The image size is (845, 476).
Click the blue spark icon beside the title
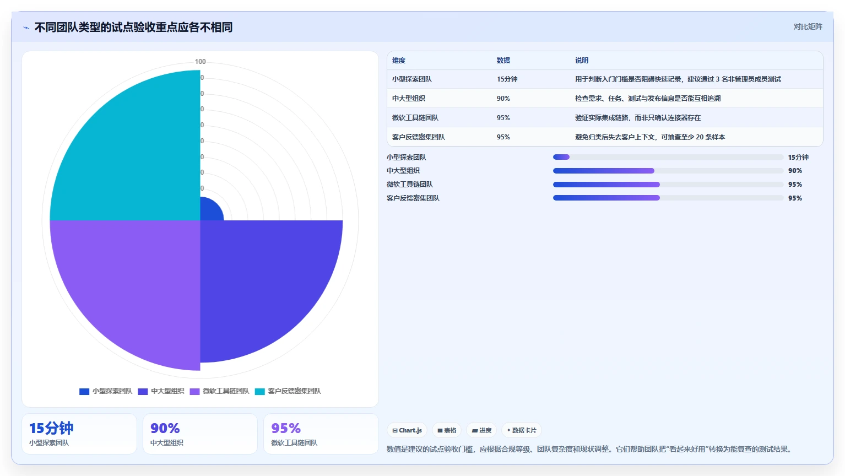[x=26, y=28]
